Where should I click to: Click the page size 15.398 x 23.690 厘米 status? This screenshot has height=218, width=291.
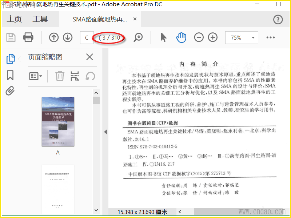click(x=143, y=212)
